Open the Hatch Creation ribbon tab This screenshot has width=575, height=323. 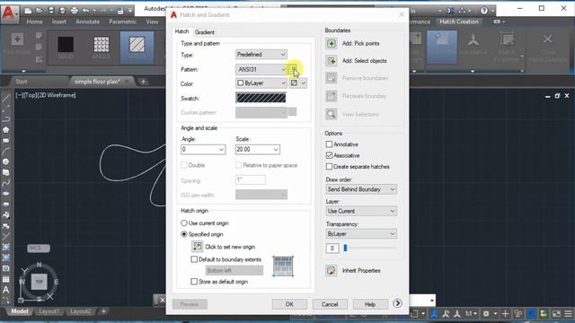point(459,22)
